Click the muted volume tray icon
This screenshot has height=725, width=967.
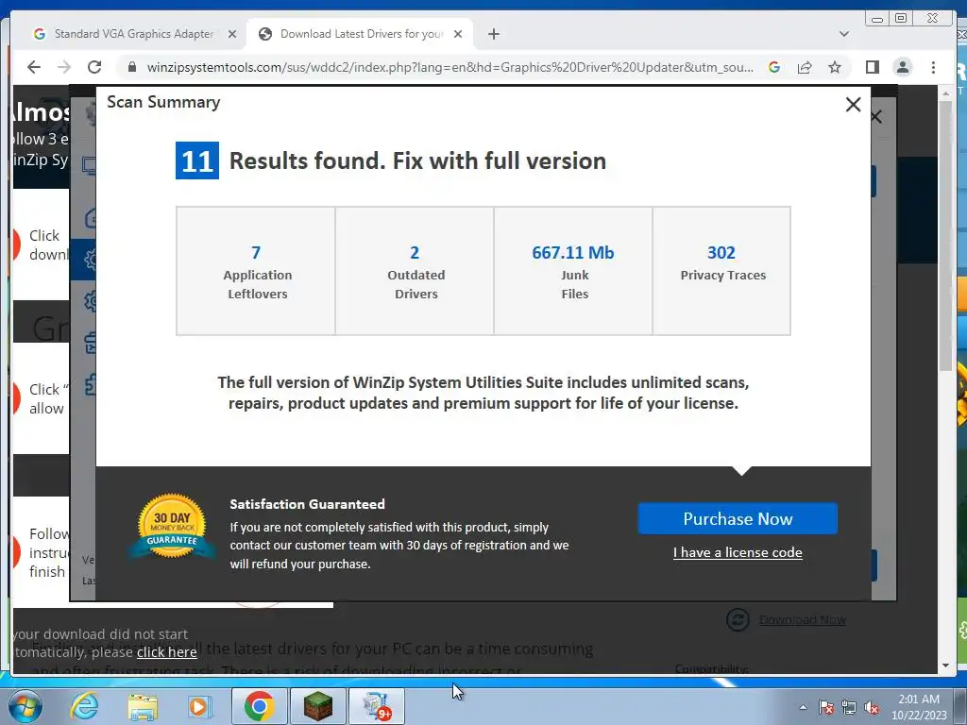(x=872, y=708)
